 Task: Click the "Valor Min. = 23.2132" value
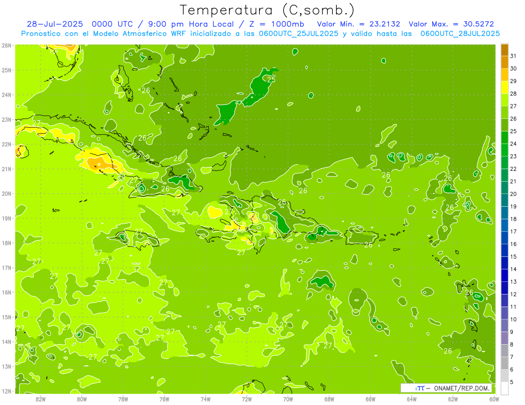358,24
